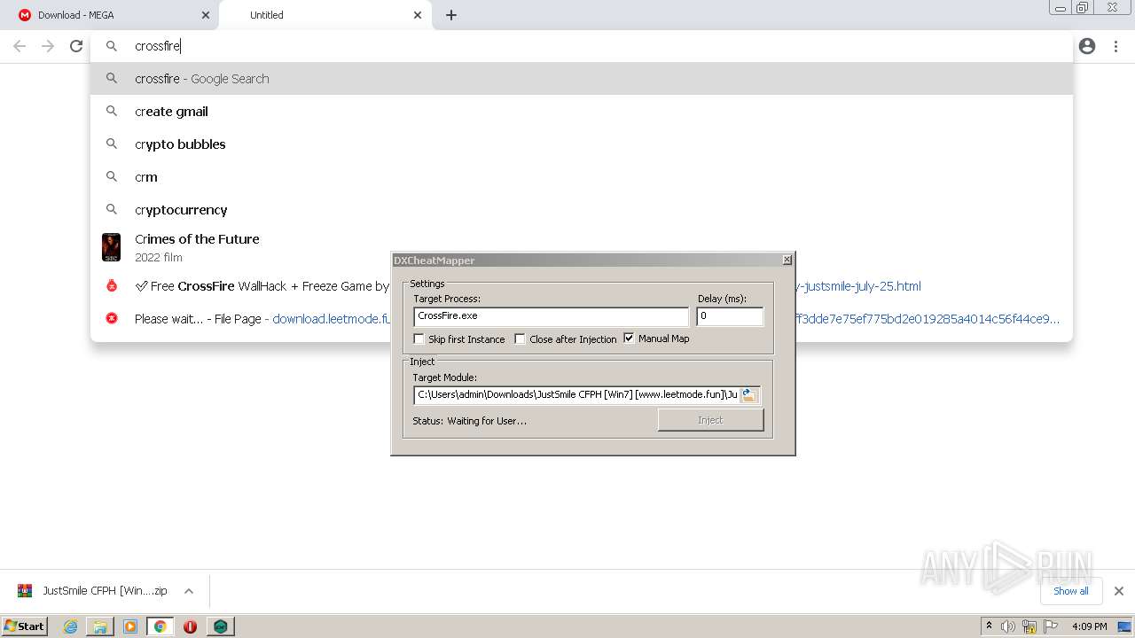Open the Action Center flag icon
The height and width of the screenshot is (638, 1135).
coord(1051,626)
